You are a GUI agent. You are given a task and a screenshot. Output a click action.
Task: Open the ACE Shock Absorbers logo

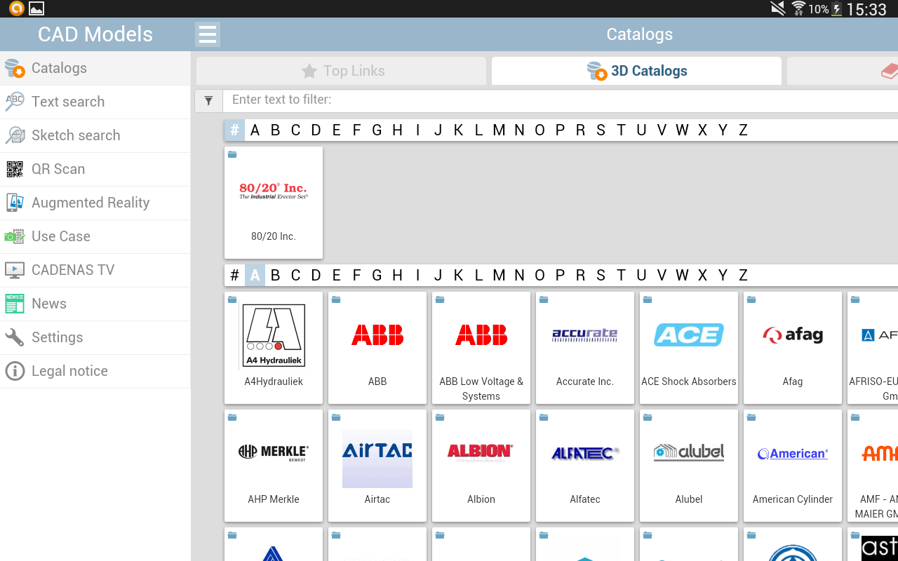[689, 335]
